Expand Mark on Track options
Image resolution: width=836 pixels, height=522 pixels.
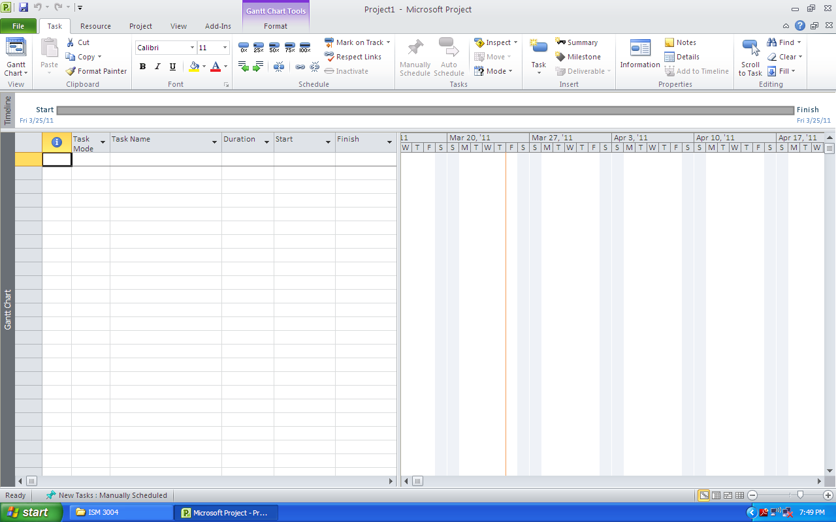(x=388, y=42)
